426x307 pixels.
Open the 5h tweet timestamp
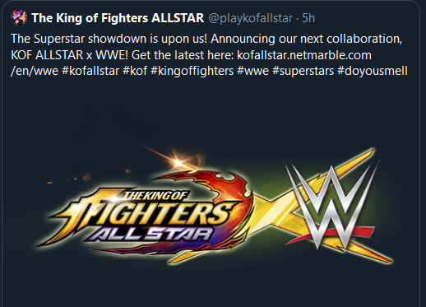click(x=308, y=18)
